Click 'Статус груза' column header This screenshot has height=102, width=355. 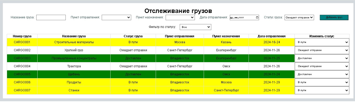click(133, 36)
